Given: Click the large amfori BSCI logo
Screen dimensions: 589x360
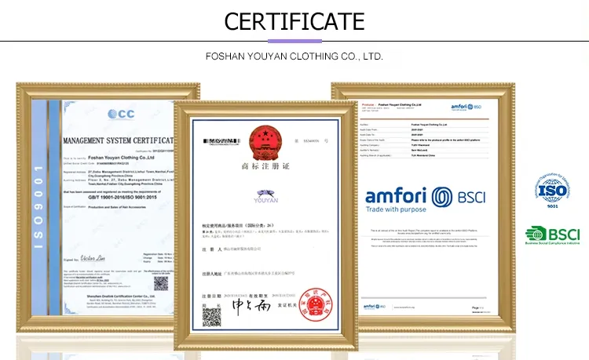Looking at the screenshot, I should (x=425, y=199).
